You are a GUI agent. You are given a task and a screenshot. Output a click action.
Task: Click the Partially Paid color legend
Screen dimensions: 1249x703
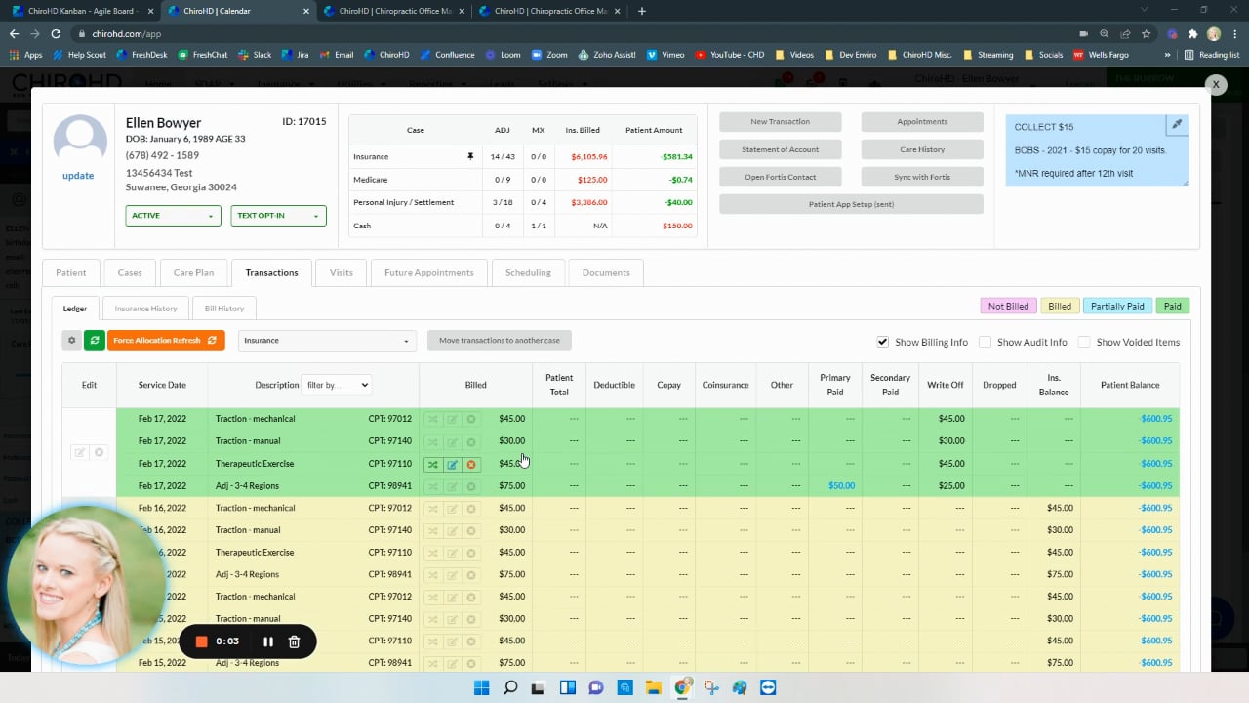pyautogui.click(x=1117, y=306)
